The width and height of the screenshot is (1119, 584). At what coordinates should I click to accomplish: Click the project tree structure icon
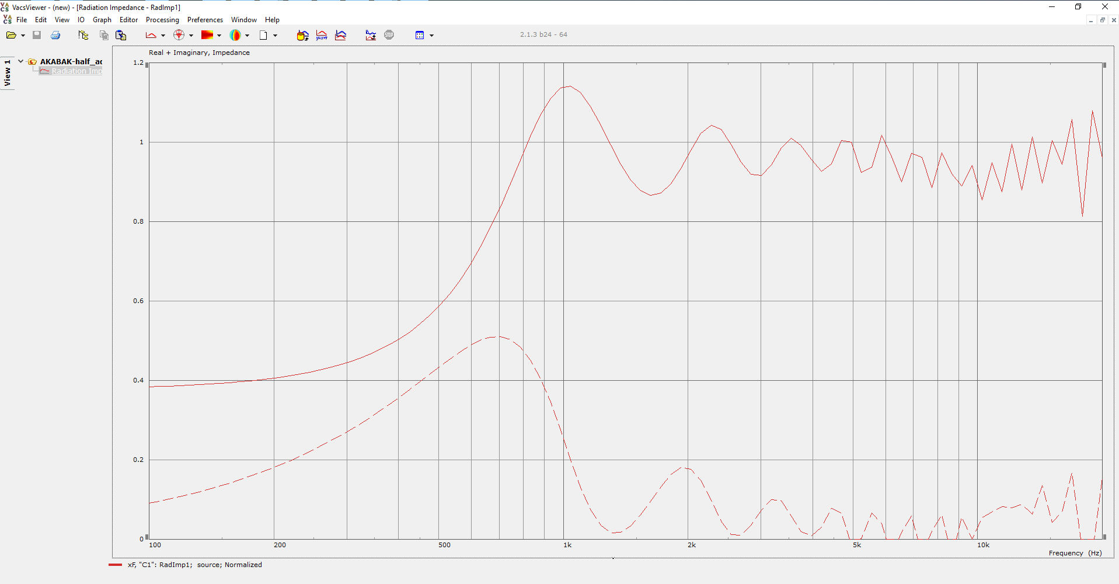click(83, 35)
